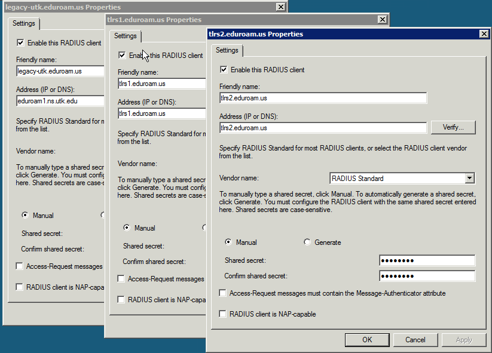This screenshot has height=353, width=492.
Task: Click 'Shared secret:' label in tlrs2 window
Action: coord(245,260)
